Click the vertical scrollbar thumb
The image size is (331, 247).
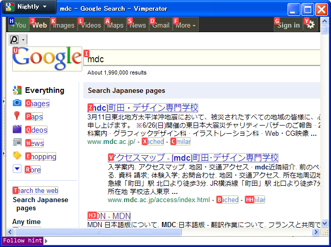click(324, 30)
